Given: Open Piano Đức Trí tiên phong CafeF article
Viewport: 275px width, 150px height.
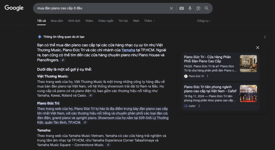Looking at the screenshot, I should 210,89.
